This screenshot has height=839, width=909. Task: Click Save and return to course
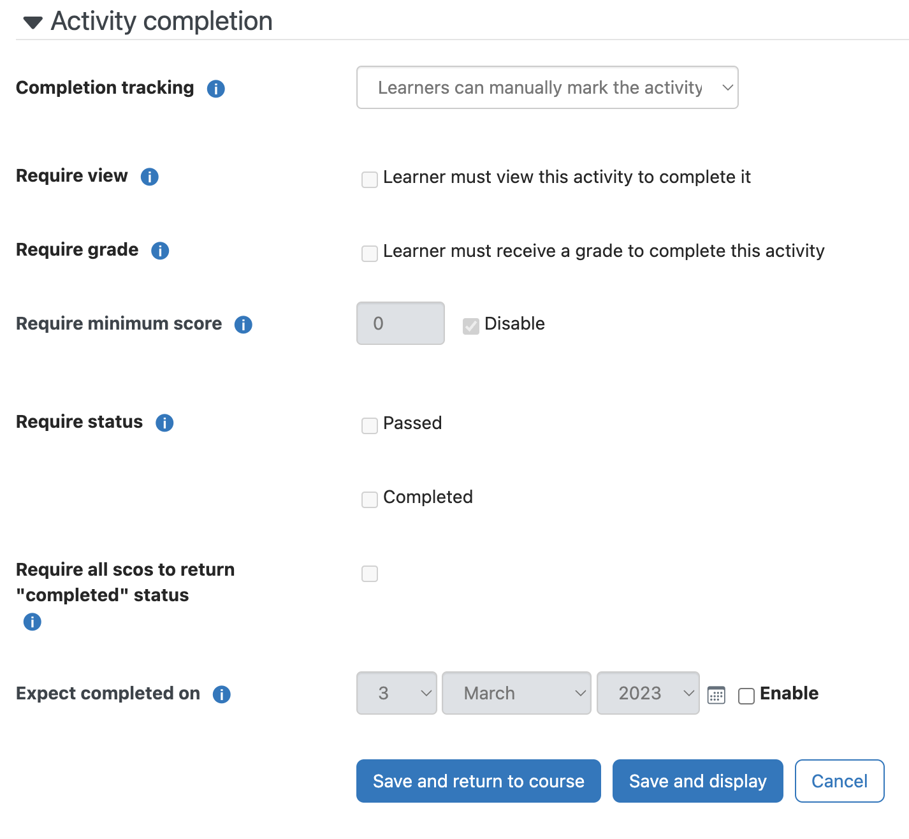(x=479, y=781)
